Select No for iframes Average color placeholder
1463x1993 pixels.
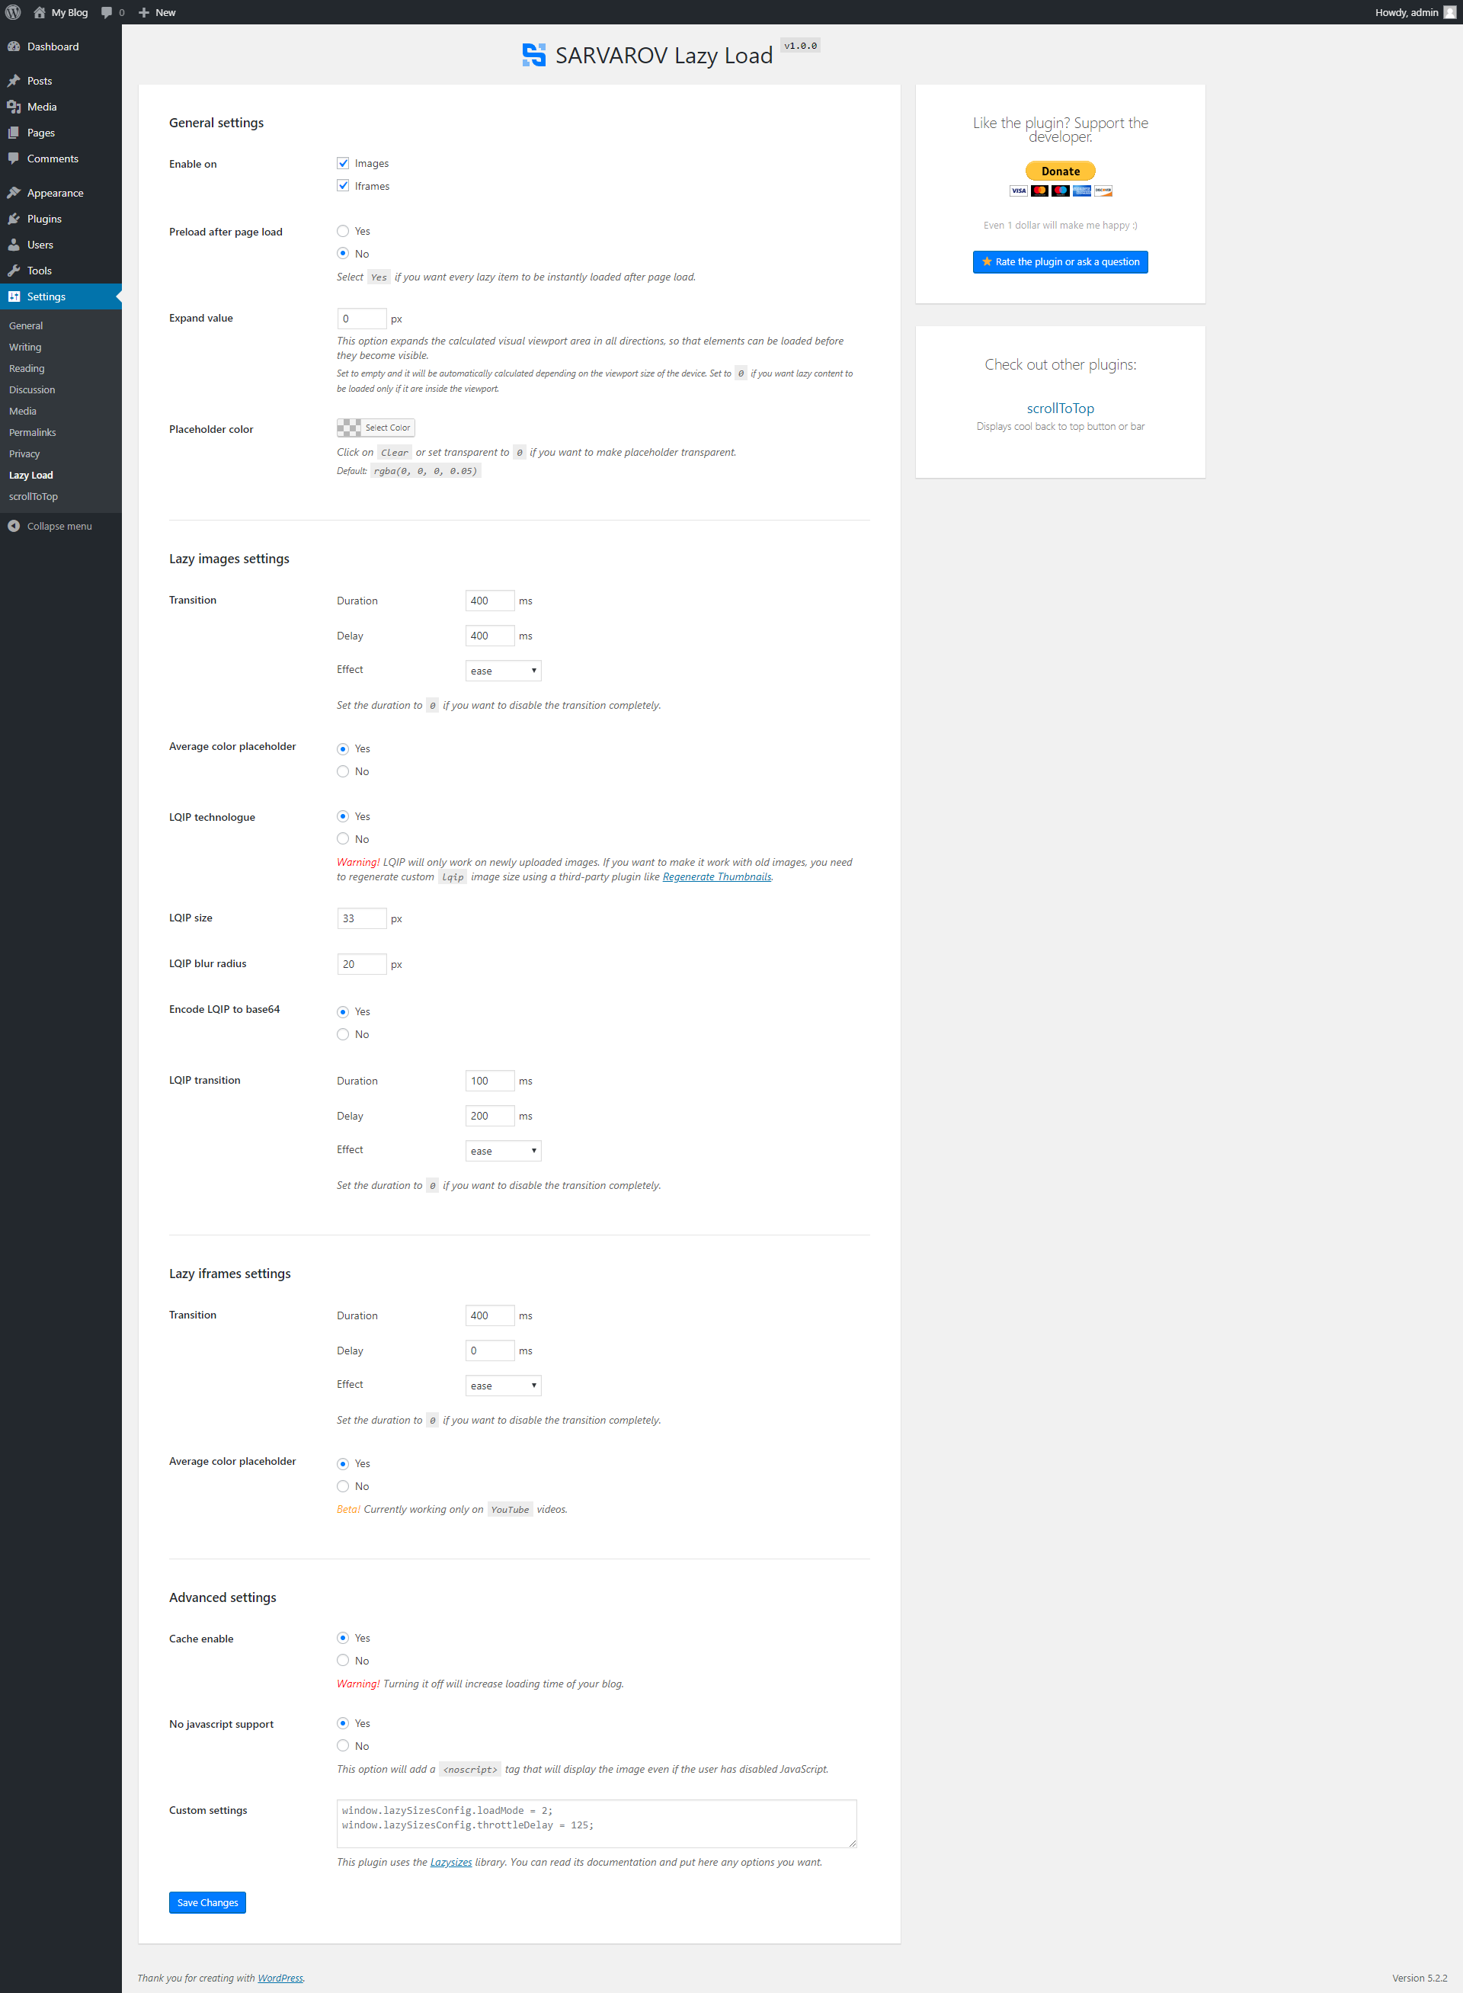[x=343, y=1486]
